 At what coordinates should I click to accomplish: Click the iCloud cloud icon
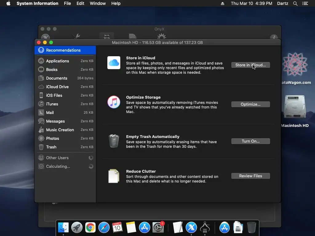(114, 63)
